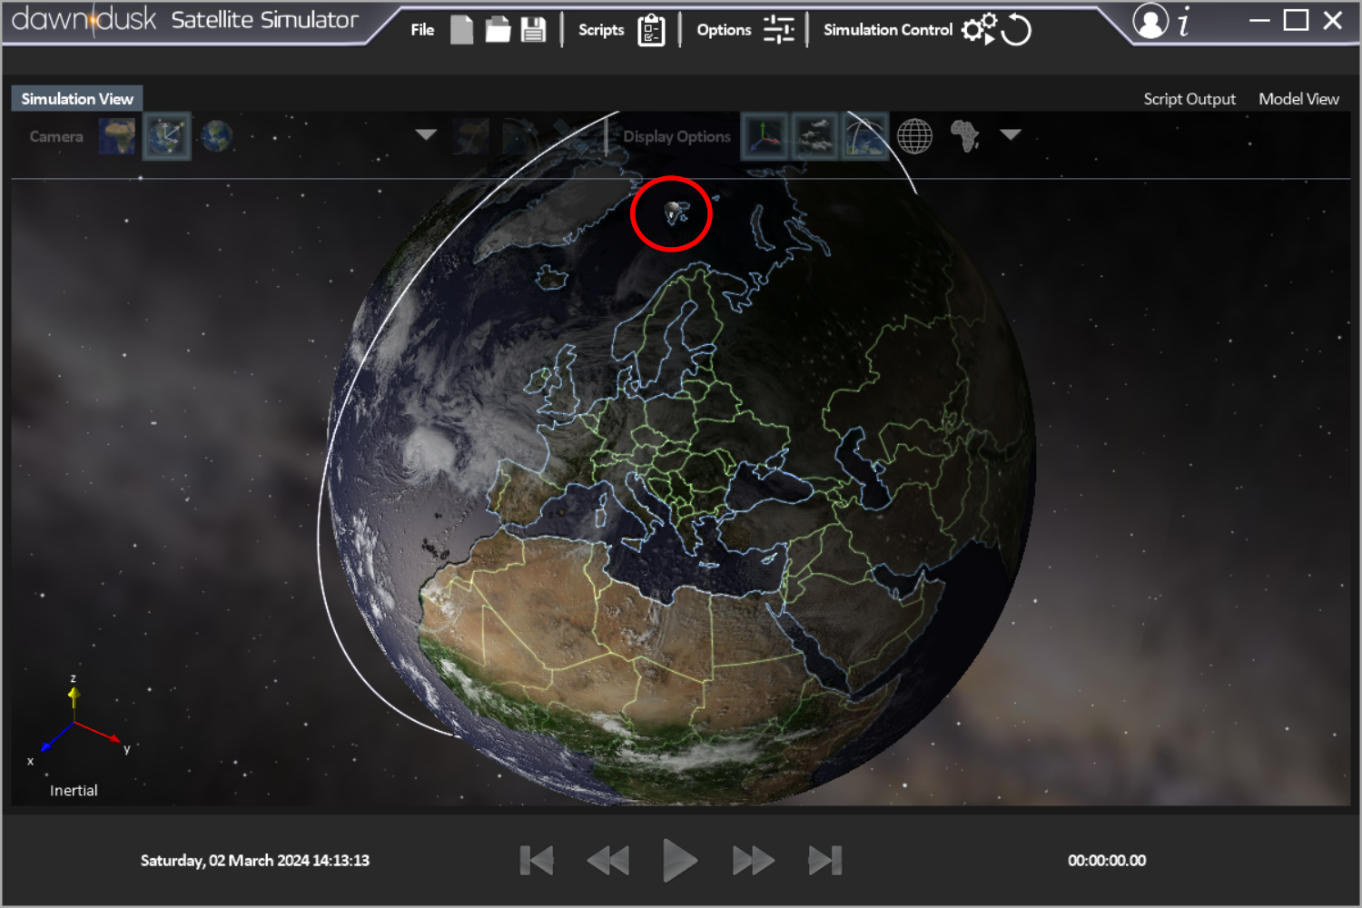The height and width of the screenshot is (908, 1362).
Task: Toggle coordinate axes display option
Action: (765, 136)
